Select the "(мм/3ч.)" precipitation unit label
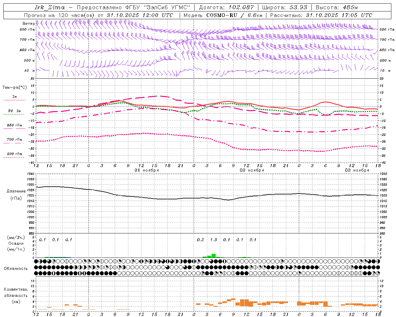This screenshot has height=317, width=396. [16, 237]
